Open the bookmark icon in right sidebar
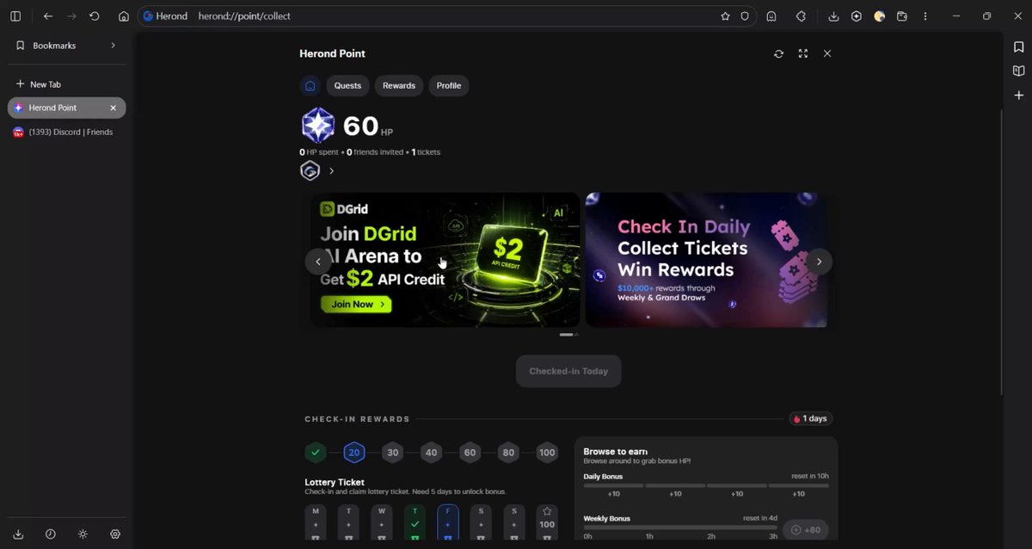 1018,47
